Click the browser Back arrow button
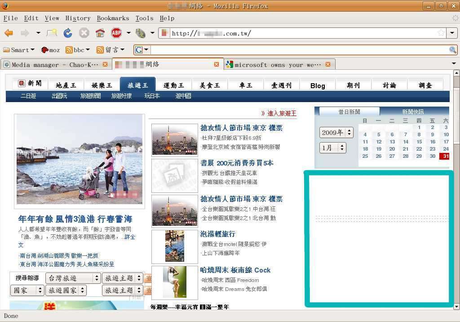The width and height of the screenshot is (460, 322). tap(9, 33)
